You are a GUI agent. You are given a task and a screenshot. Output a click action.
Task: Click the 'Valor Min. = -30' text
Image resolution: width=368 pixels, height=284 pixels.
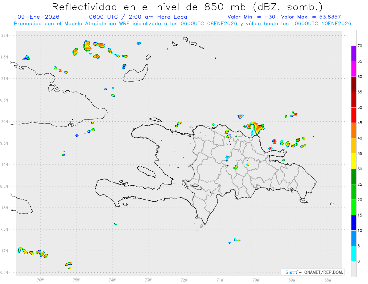point(251,17)
